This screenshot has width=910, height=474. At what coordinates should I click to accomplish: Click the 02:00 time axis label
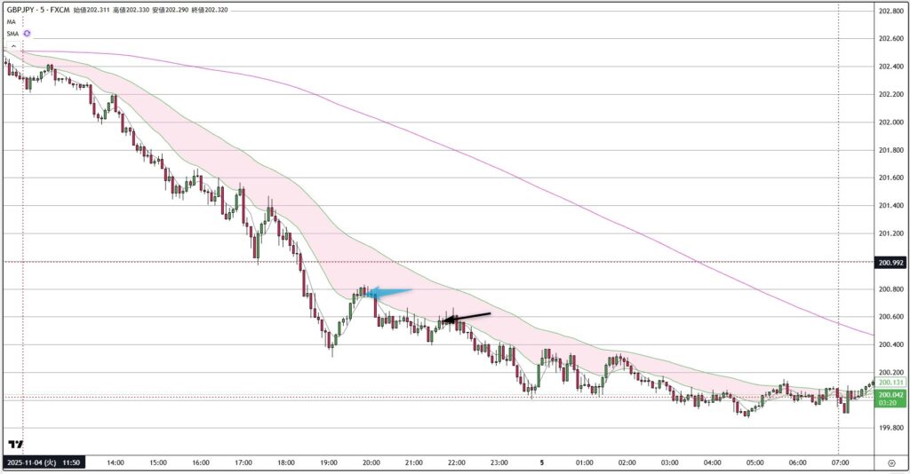[627, 462]
